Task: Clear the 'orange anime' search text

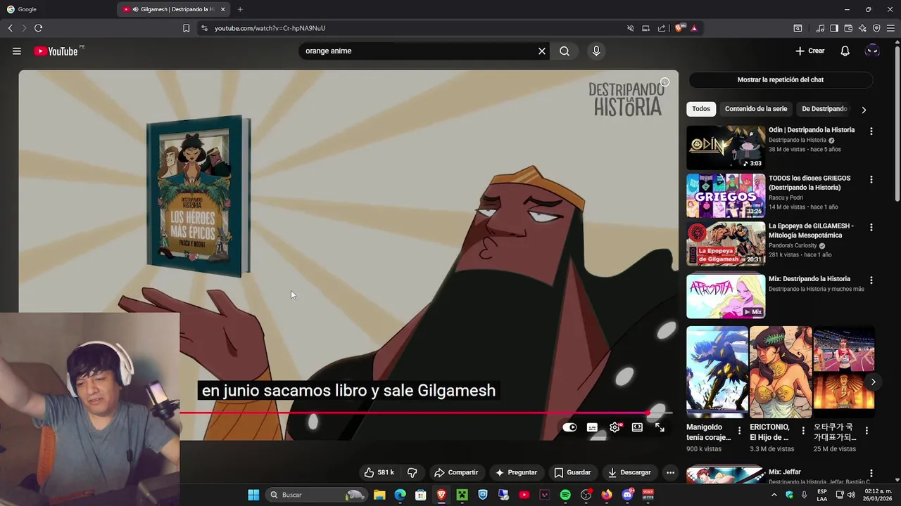Action: (x=542, y=51)
